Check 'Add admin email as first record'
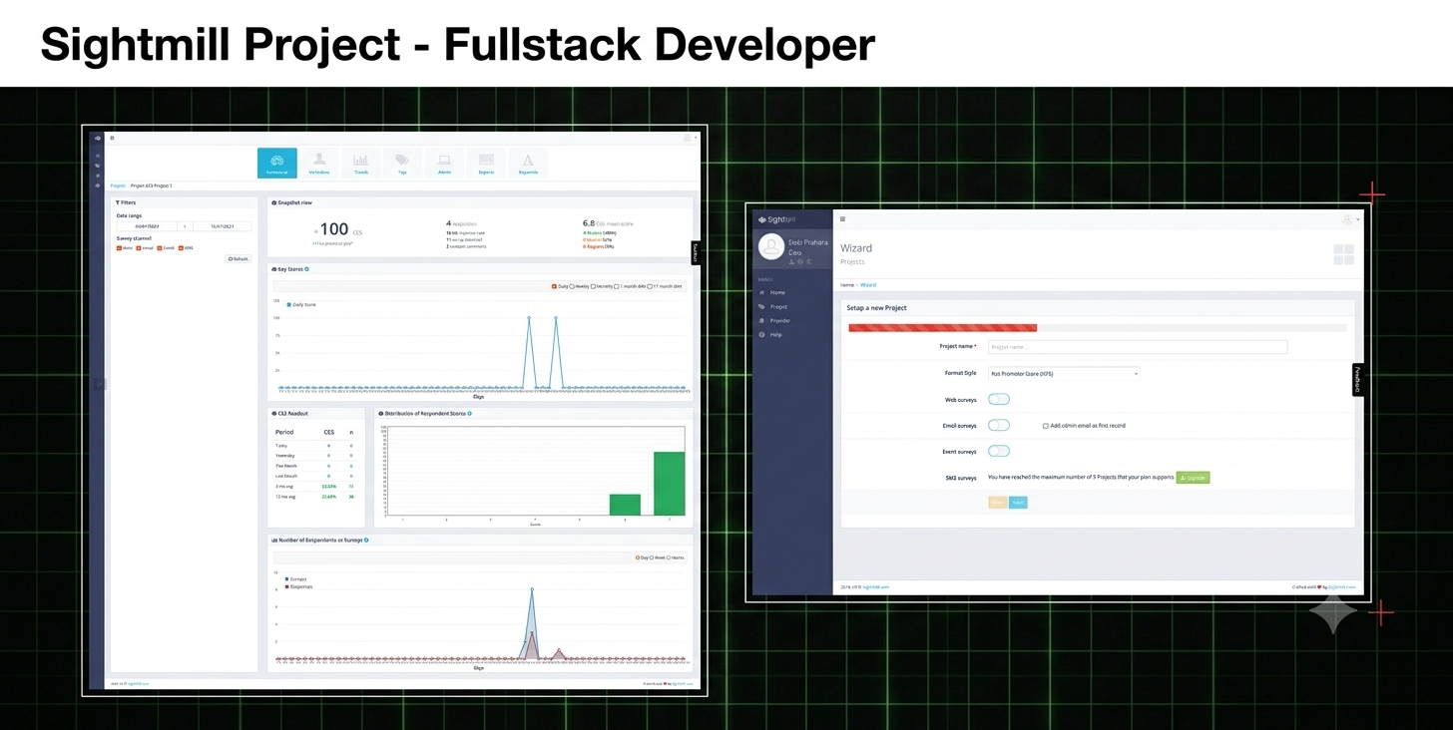The image size is (1453, 730). pos(1045,426)
